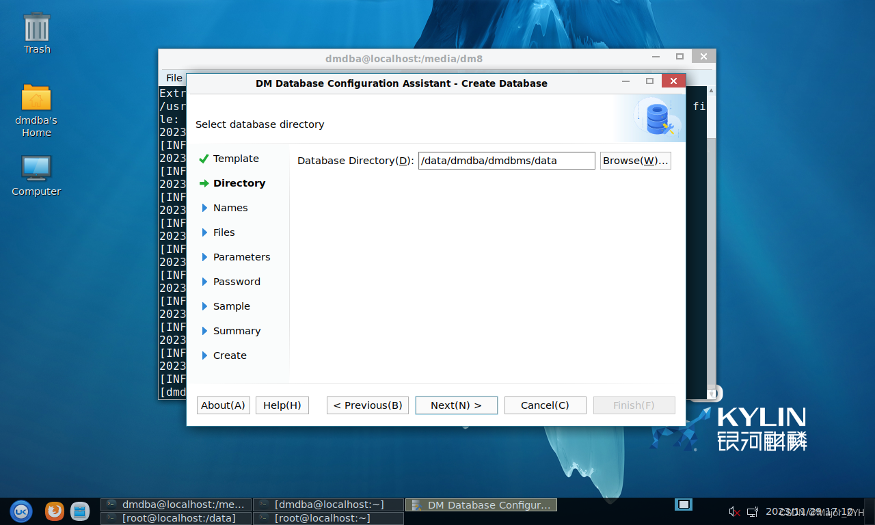Select the Template step in sidebar
Viewport: 875px width, 525px height.
point(236,159)
